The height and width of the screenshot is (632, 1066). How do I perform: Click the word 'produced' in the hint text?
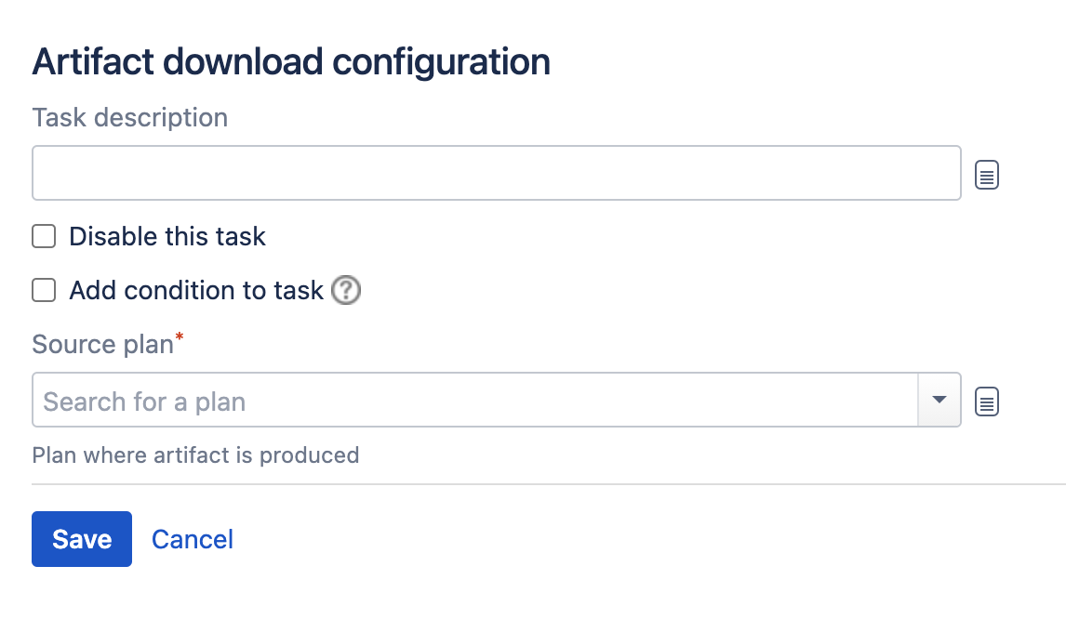[310, 454]
